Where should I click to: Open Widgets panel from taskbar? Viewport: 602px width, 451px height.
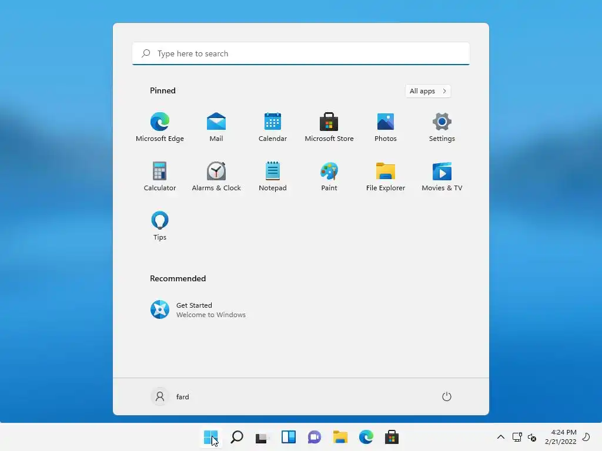[x=288, y=437]
